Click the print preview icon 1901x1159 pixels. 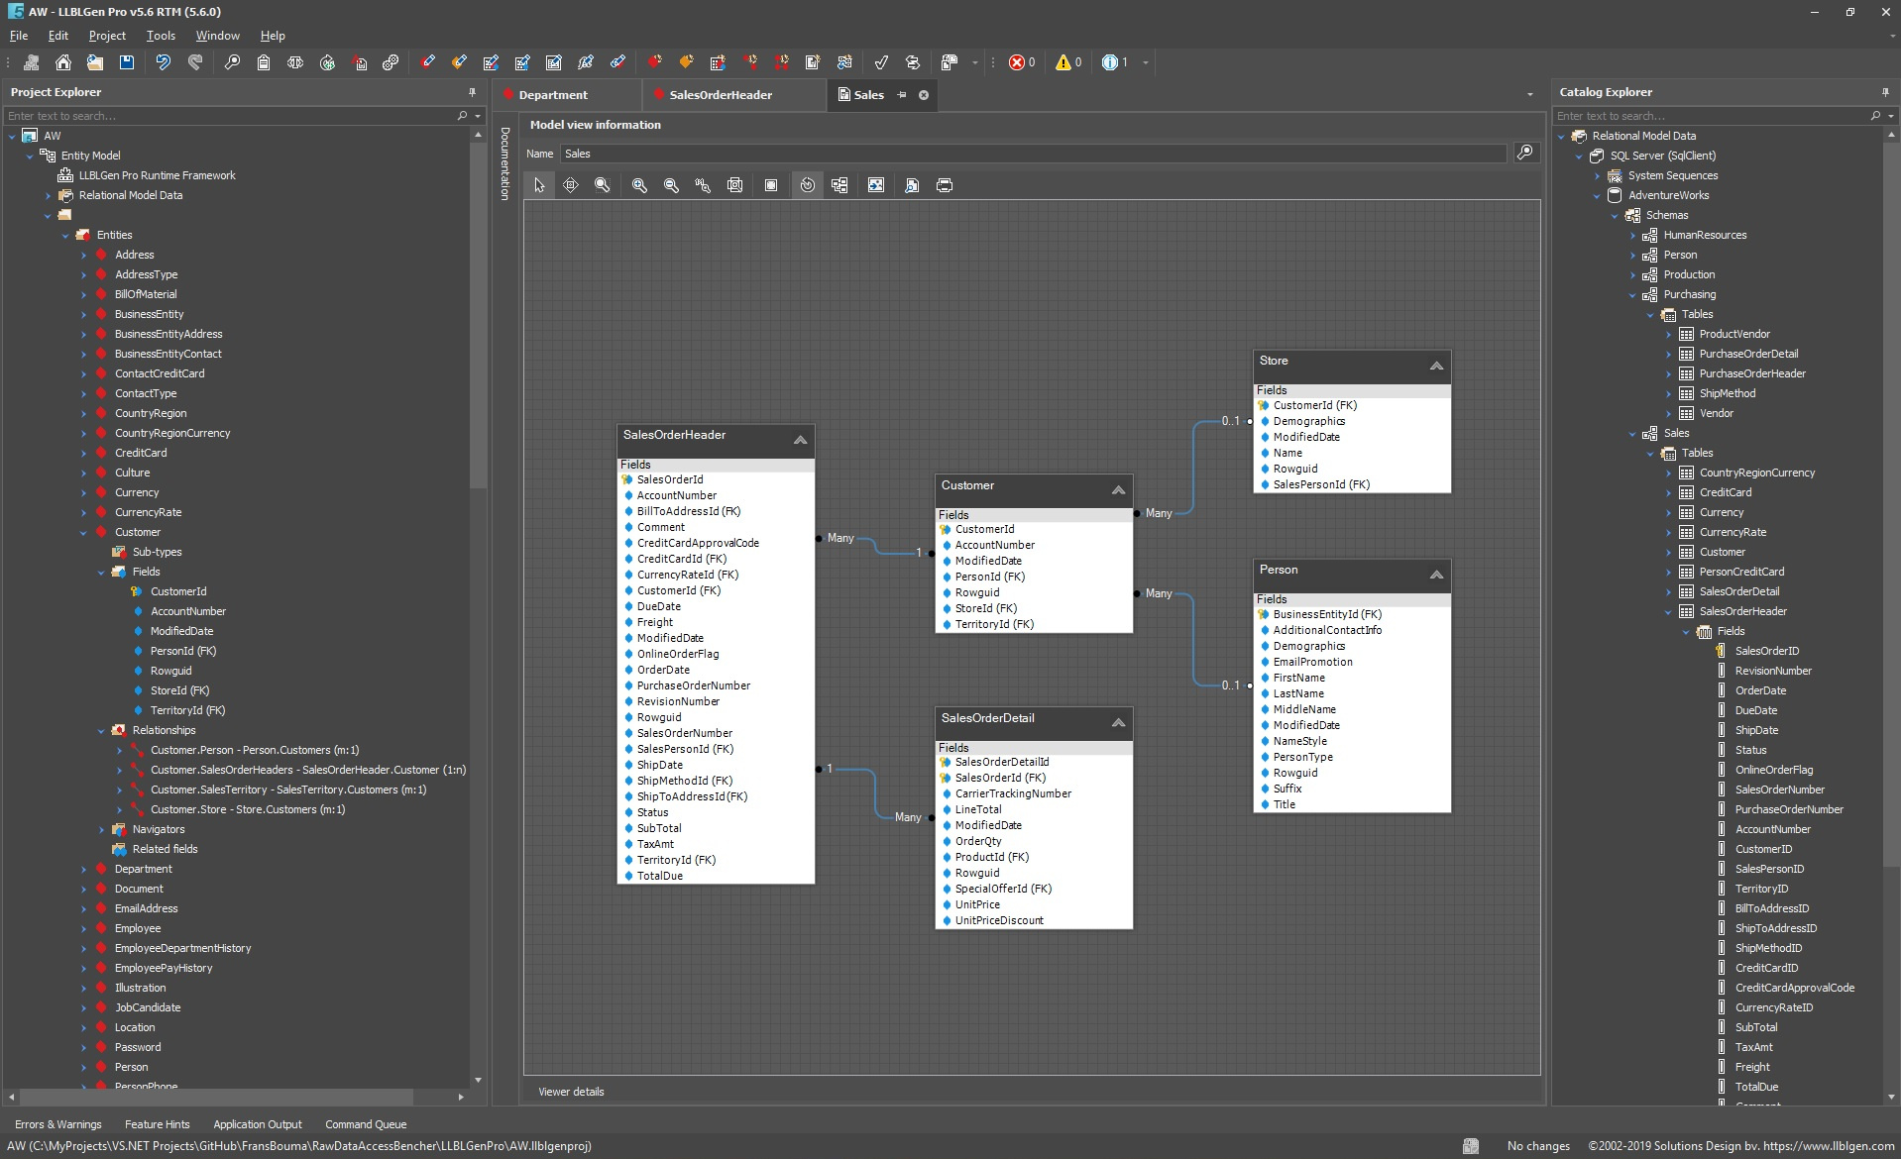coord(912,185)
